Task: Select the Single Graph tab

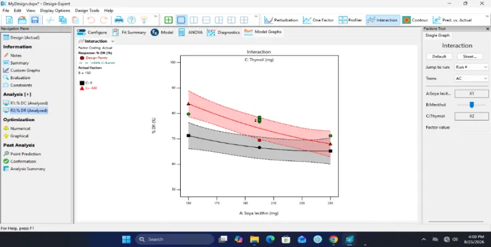Action: [x=438, y=35]
